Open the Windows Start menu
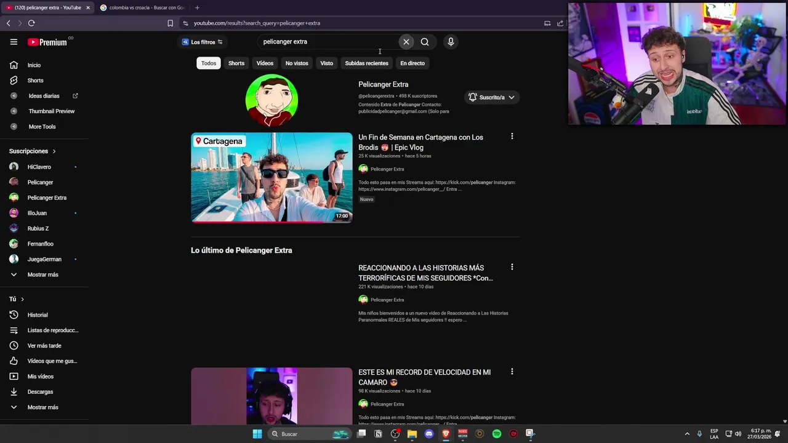Viewport: 788px width, 443px height. [257, 434]
